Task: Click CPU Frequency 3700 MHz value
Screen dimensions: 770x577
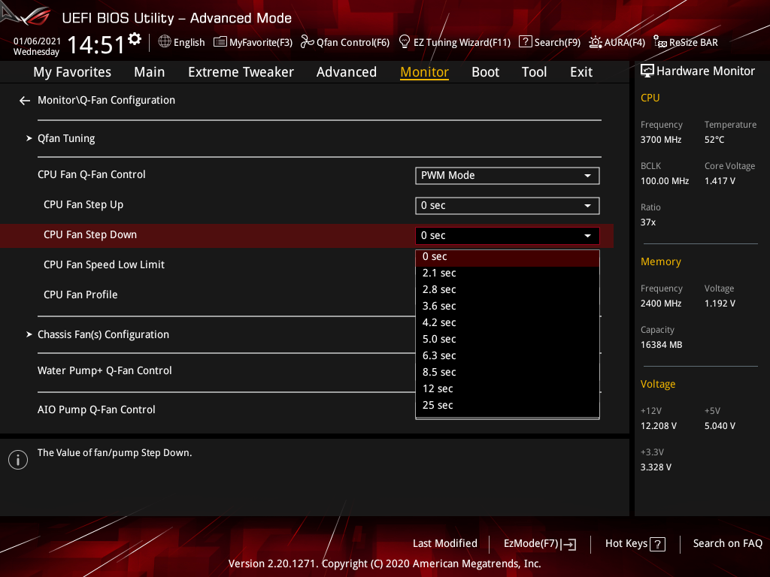Action: point(660,140)
